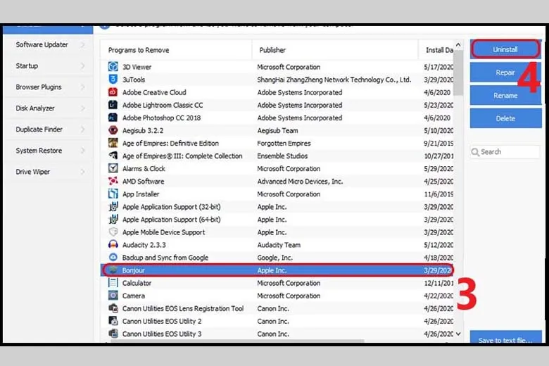Screen dimensions: 549x366
Task: Expand the Browser Plugins chevron
Action: (82, 87)
